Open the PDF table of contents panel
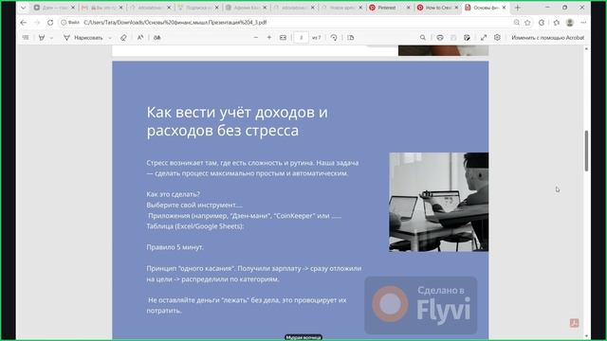The width and height of the screenshot is (607, 341). coord(26,38)
